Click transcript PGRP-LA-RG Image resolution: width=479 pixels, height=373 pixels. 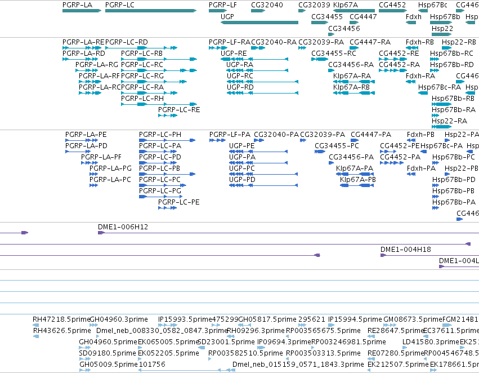[97, 65]
